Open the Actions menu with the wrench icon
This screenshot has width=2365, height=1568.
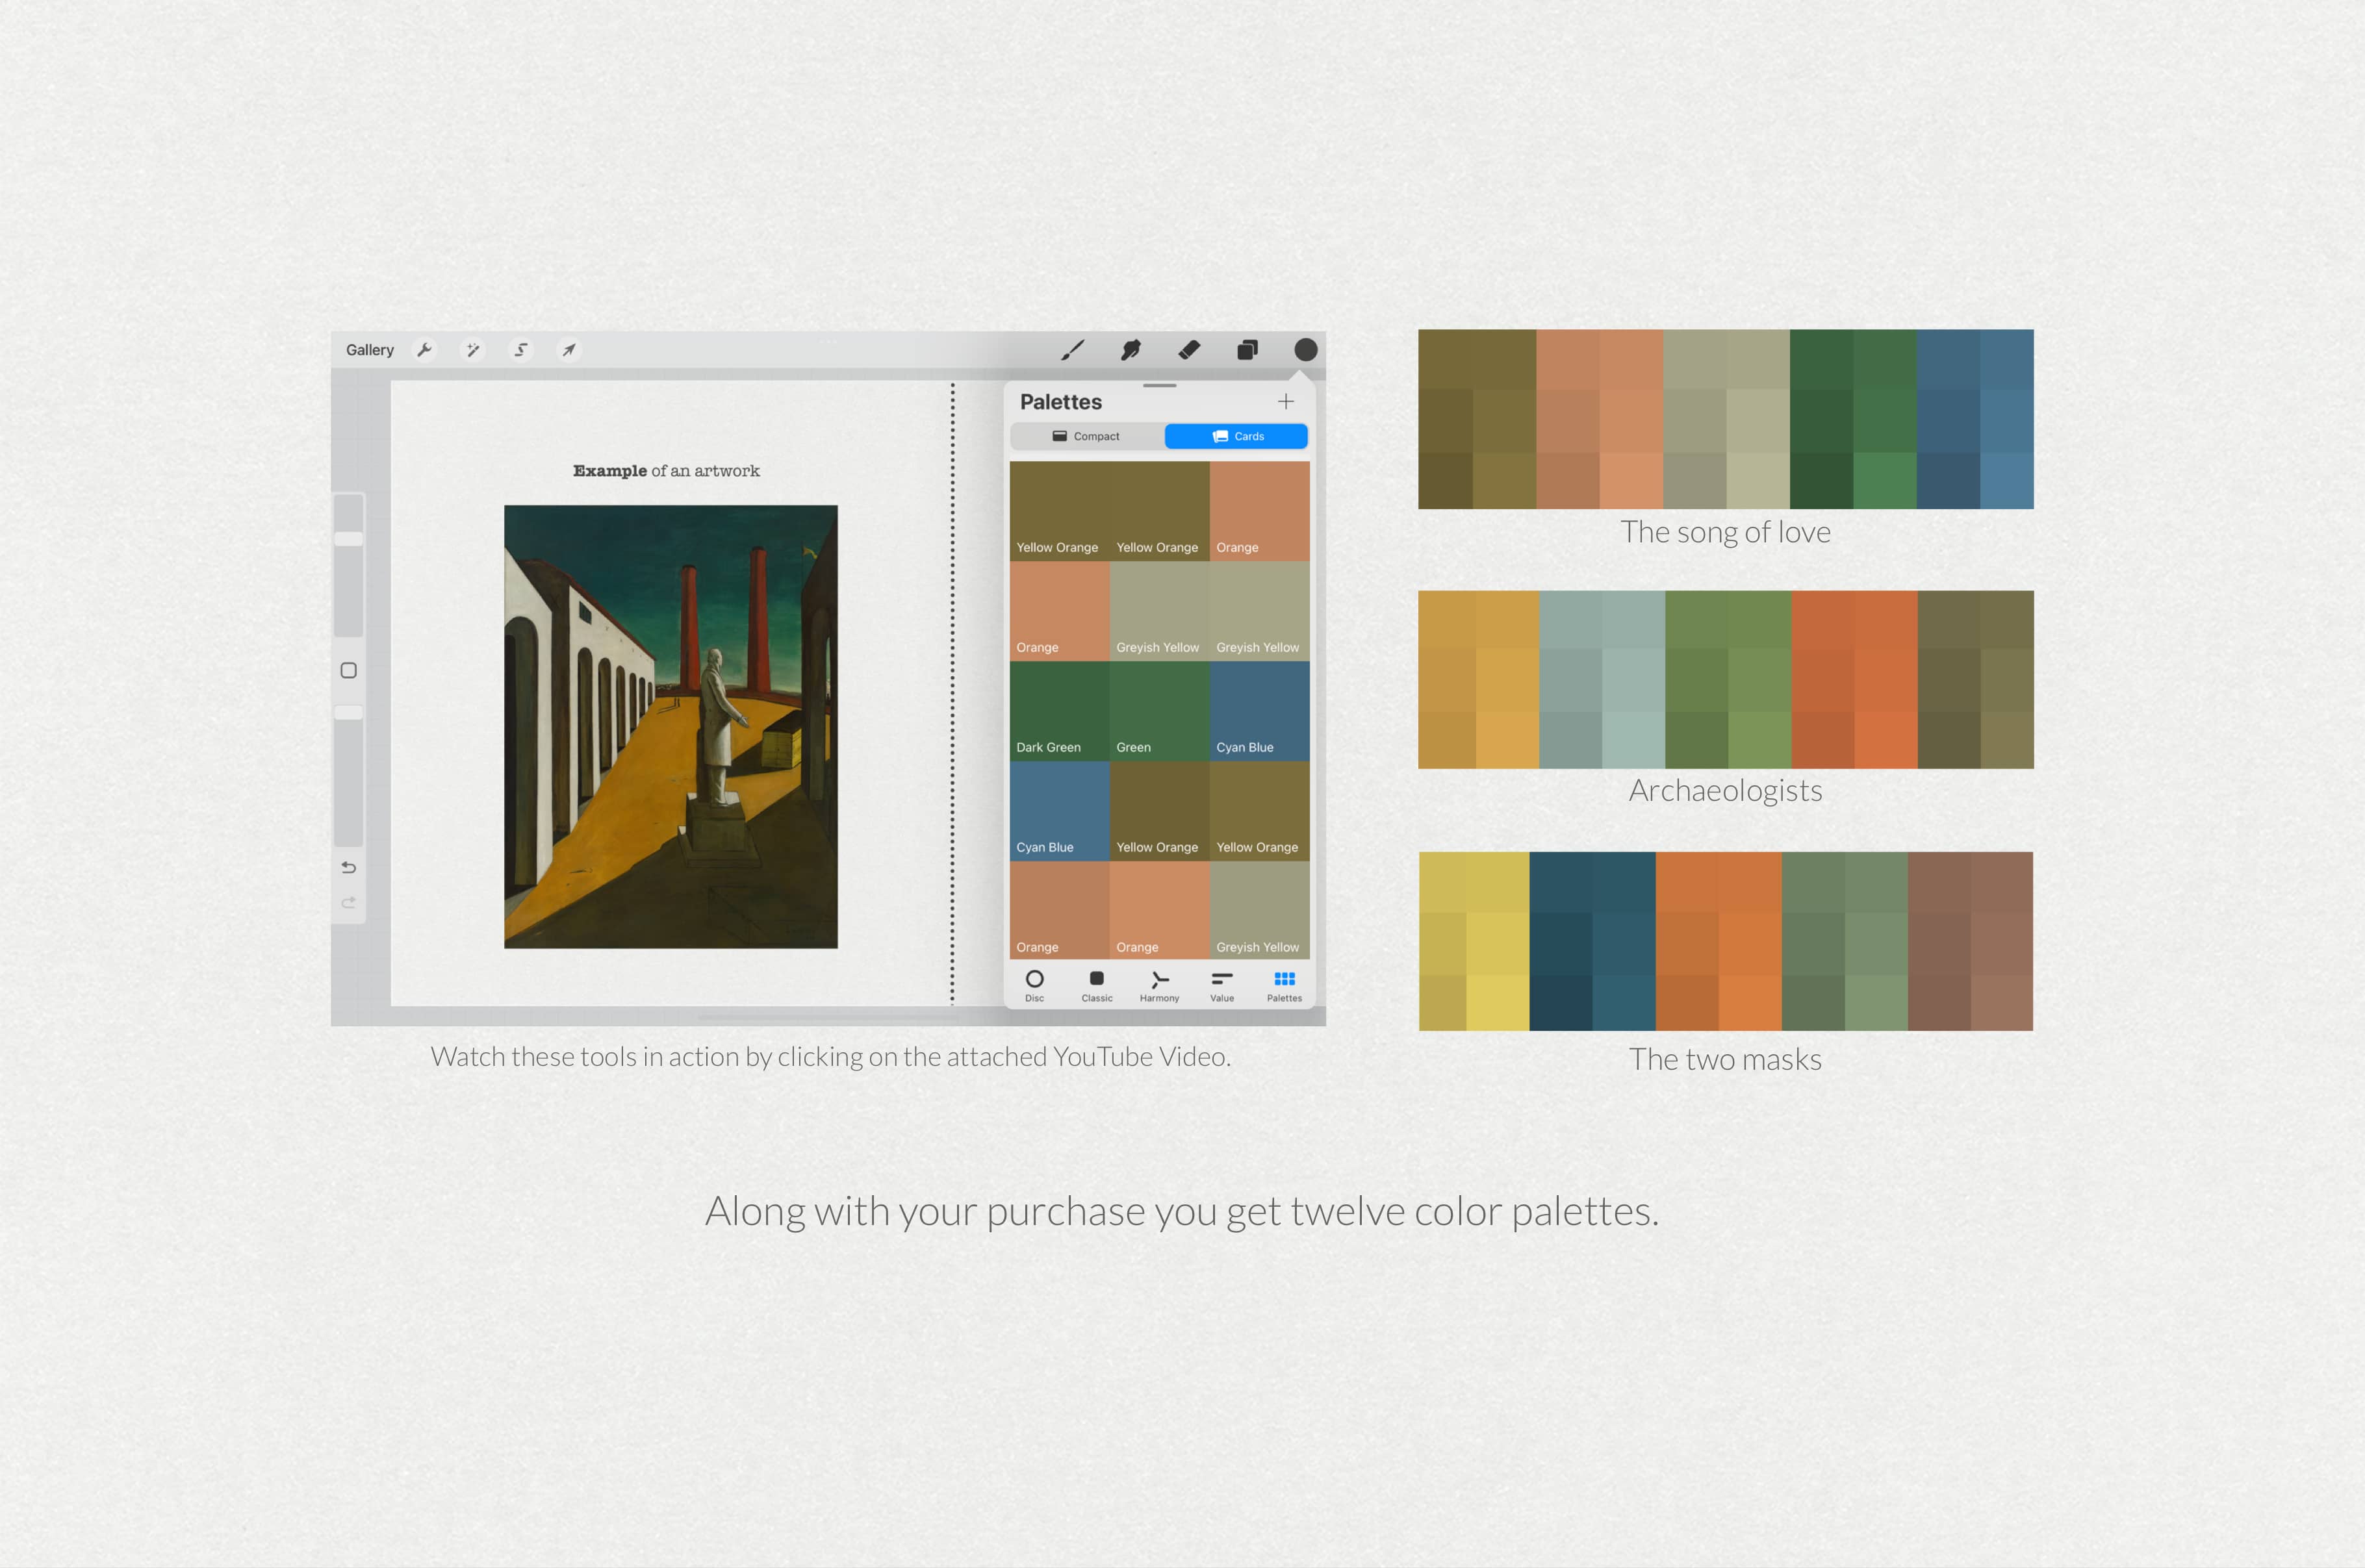tap(426, 349)
